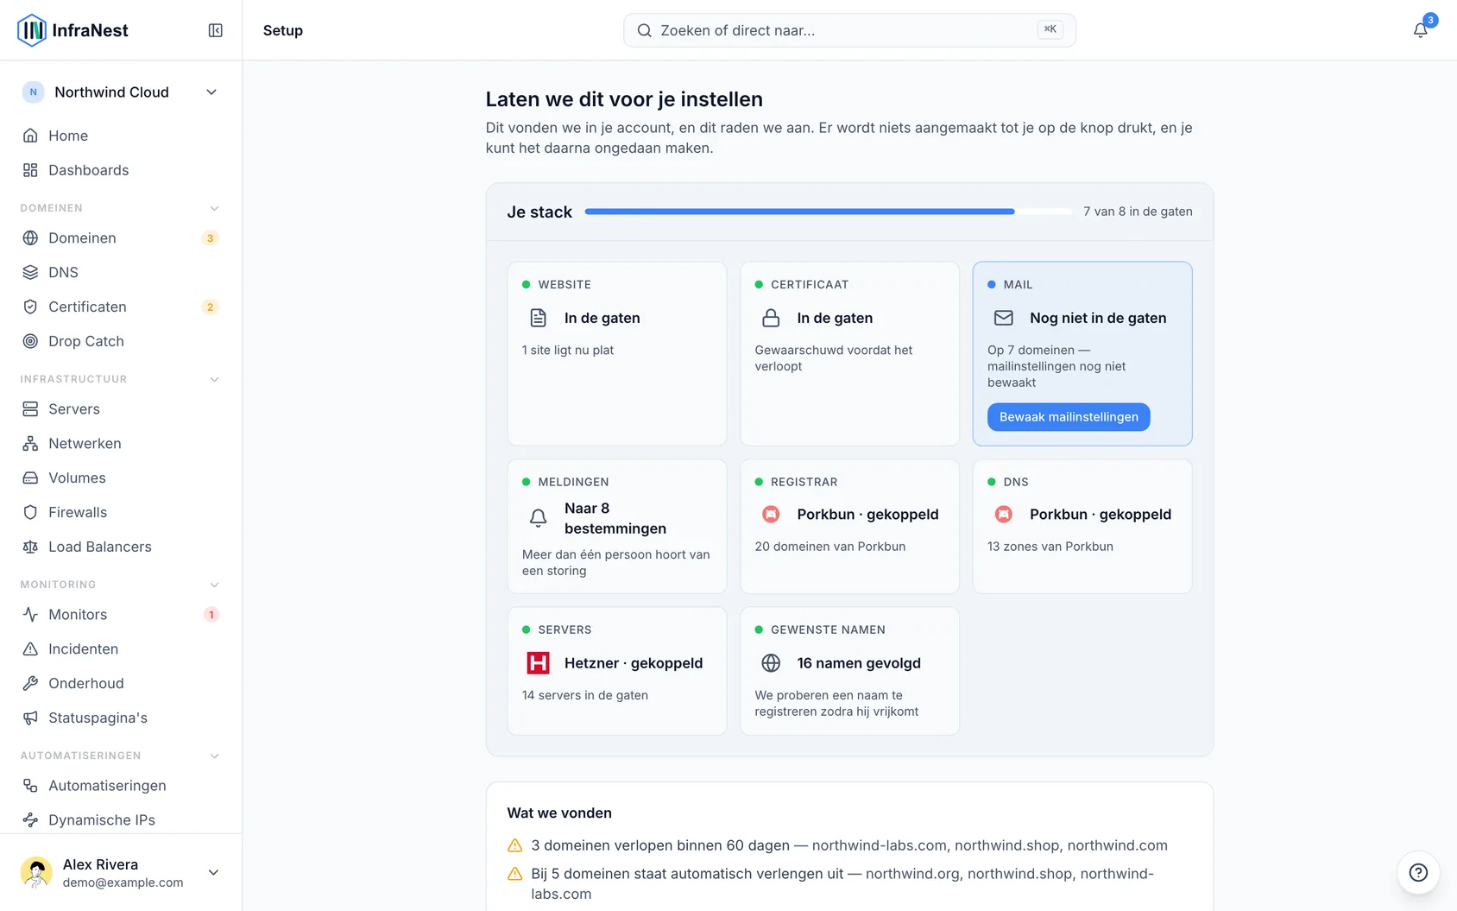Click the InfraNest logo
Image resolution: width=1457 pixels, height=911 pixels.
click(x=73, y=30)
